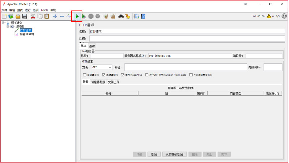The image size is (289, 163).
Task: Click the 路径 path field
Action: tap(186, 67)
